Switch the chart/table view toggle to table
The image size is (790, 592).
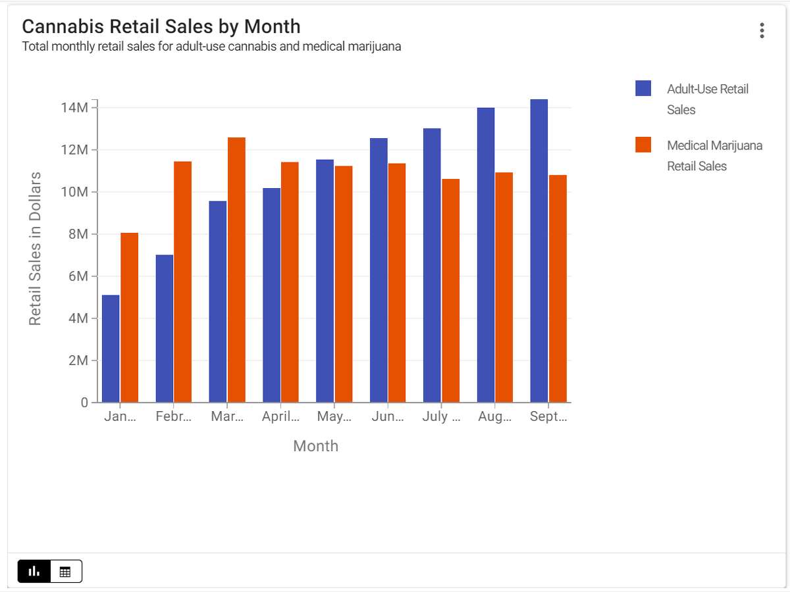click(65, 571)
